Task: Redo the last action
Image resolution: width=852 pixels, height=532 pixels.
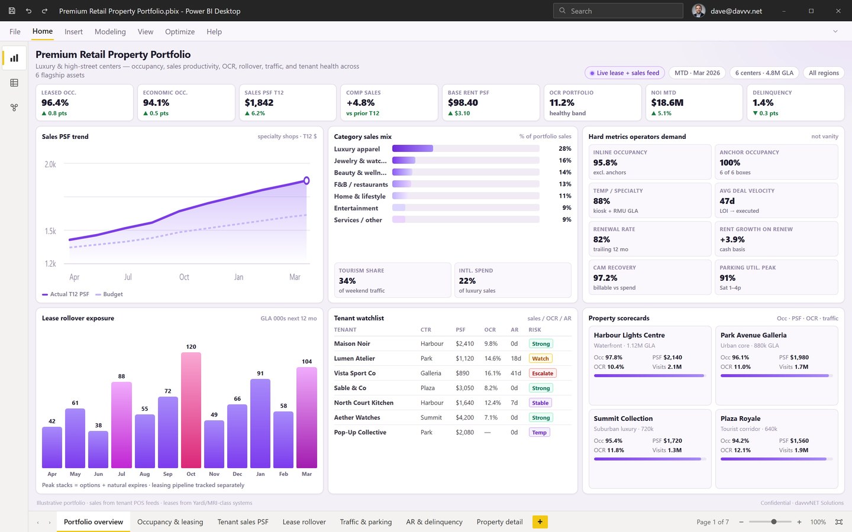Action: click(44, 11)
